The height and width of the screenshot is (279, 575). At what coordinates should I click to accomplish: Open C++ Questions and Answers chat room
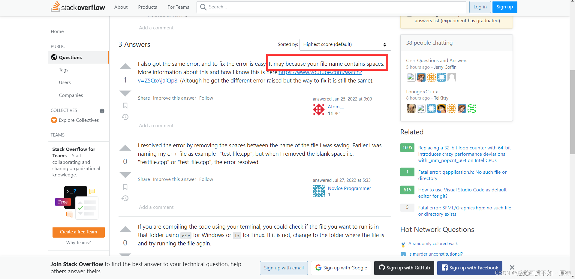tap(437, 60)
